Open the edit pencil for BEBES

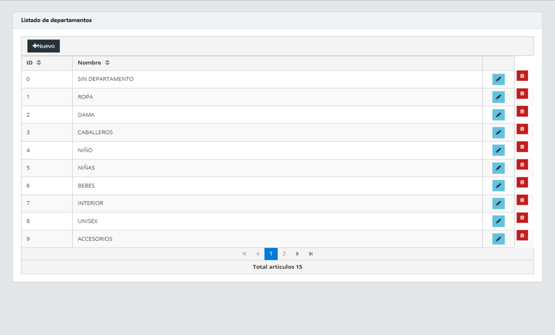tap(498, 185)
